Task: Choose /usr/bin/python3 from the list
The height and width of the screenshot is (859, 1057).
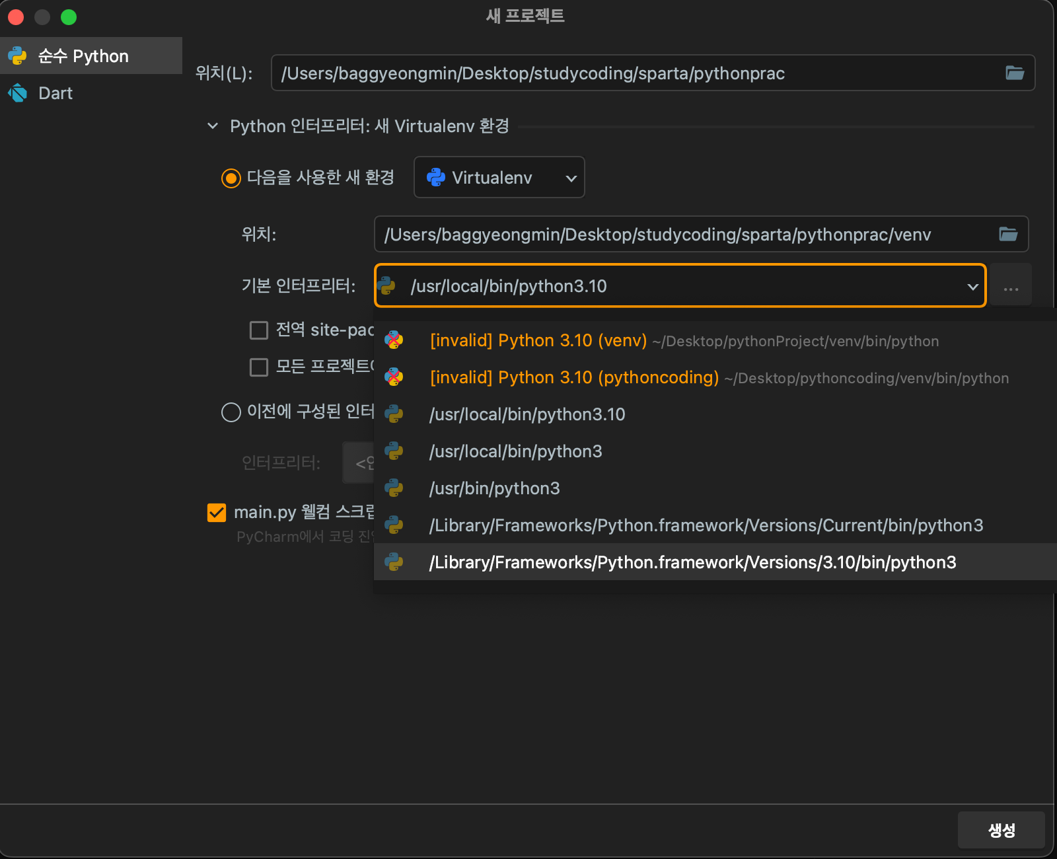Action: tap(715, 488)
